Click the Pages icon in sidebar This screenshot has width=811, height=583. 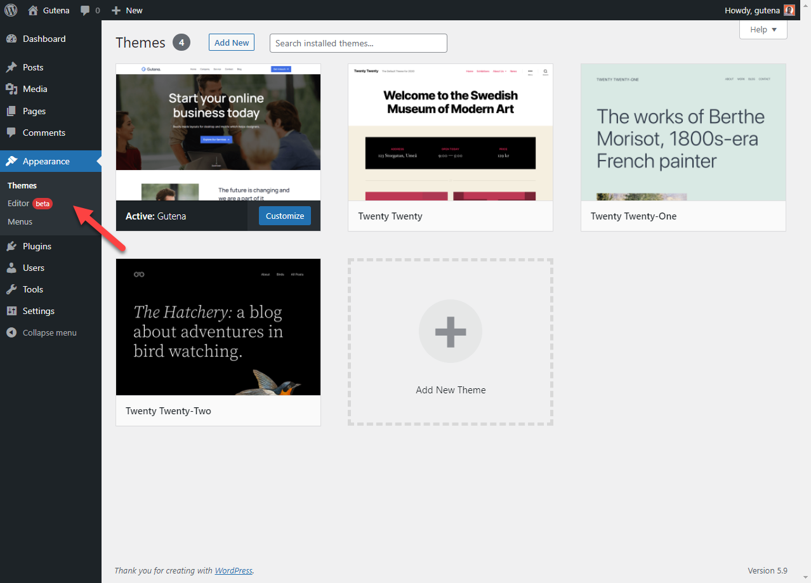pyautogui.click(x=11, y=111)
